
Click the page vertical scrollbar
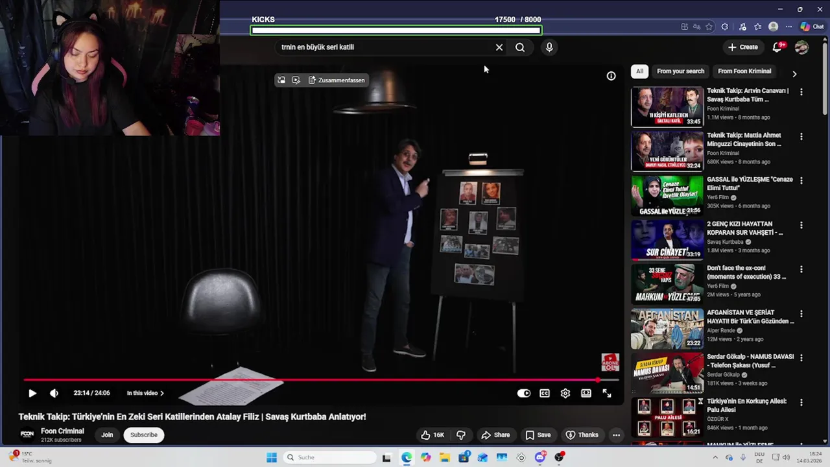[x=825, y=78]
